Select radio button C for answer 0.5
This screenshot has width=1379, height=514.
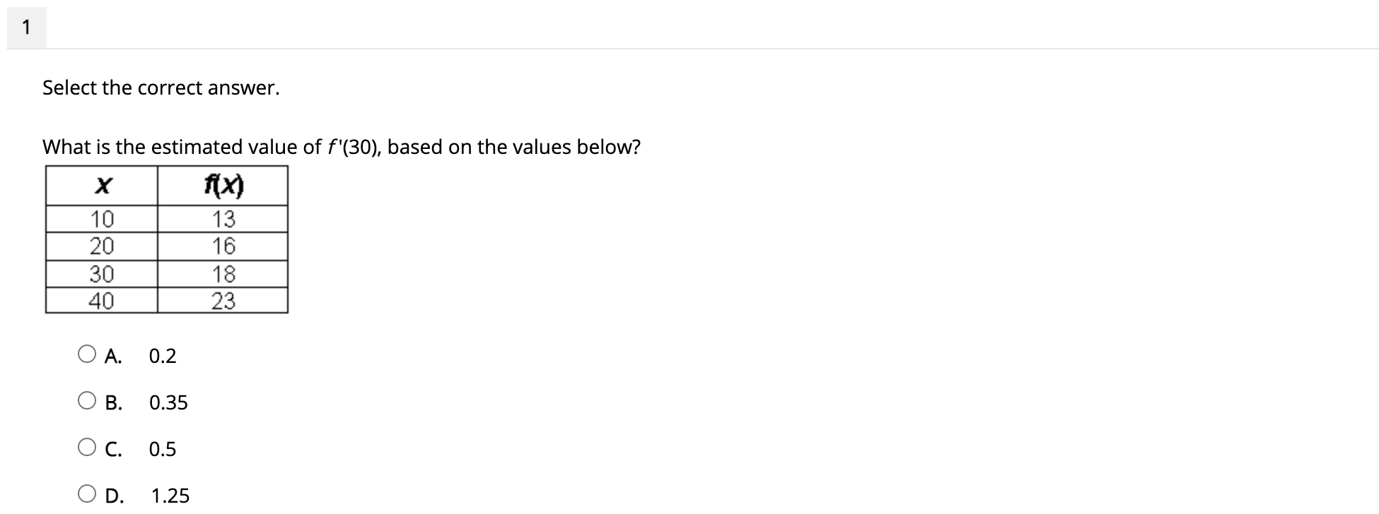[x=88, y=448]
